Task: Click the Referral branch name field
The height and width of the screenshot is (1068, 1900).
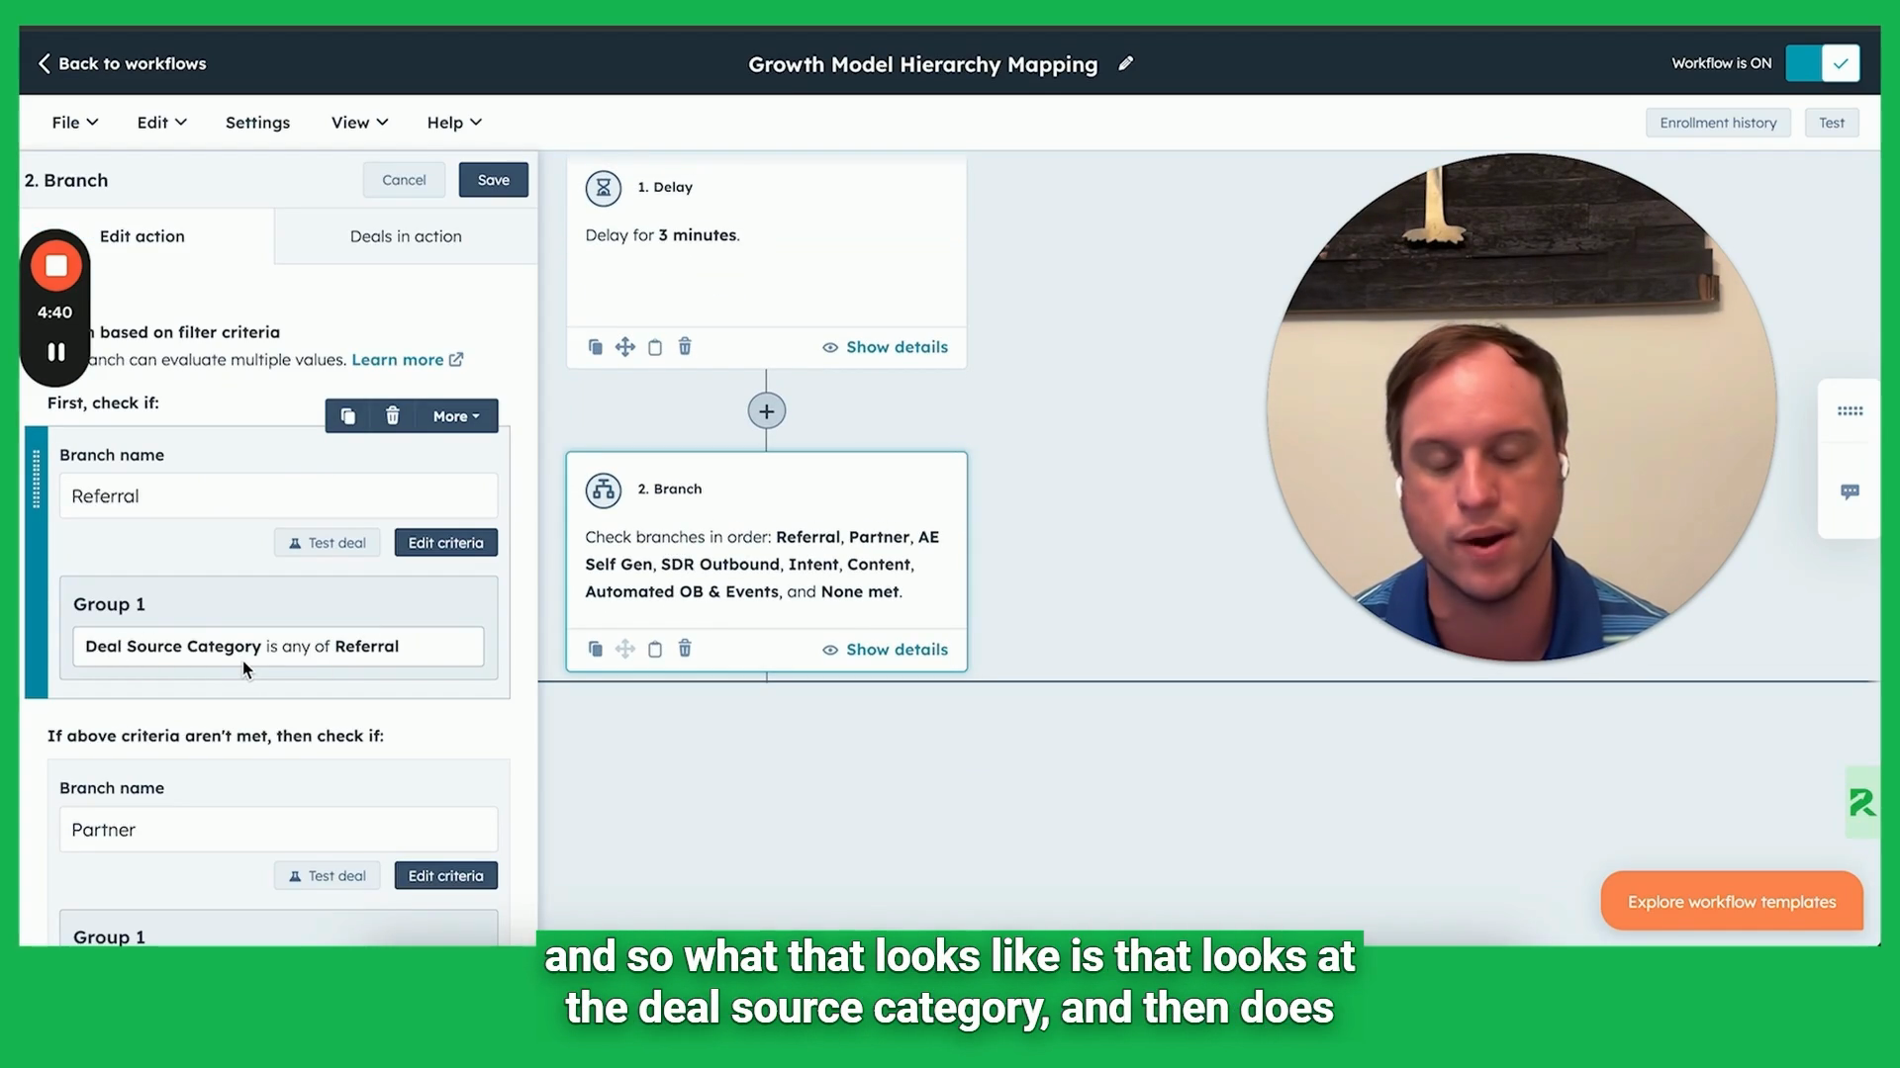Action: tap(278, 496)
